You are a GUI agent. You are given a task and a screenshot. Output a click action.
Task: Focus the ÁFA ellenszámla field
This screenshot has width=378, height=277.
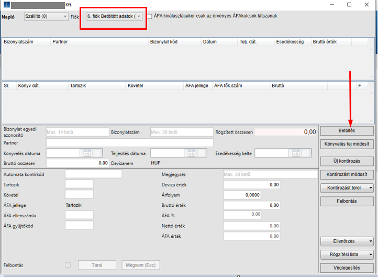click(x=79, y=215)
